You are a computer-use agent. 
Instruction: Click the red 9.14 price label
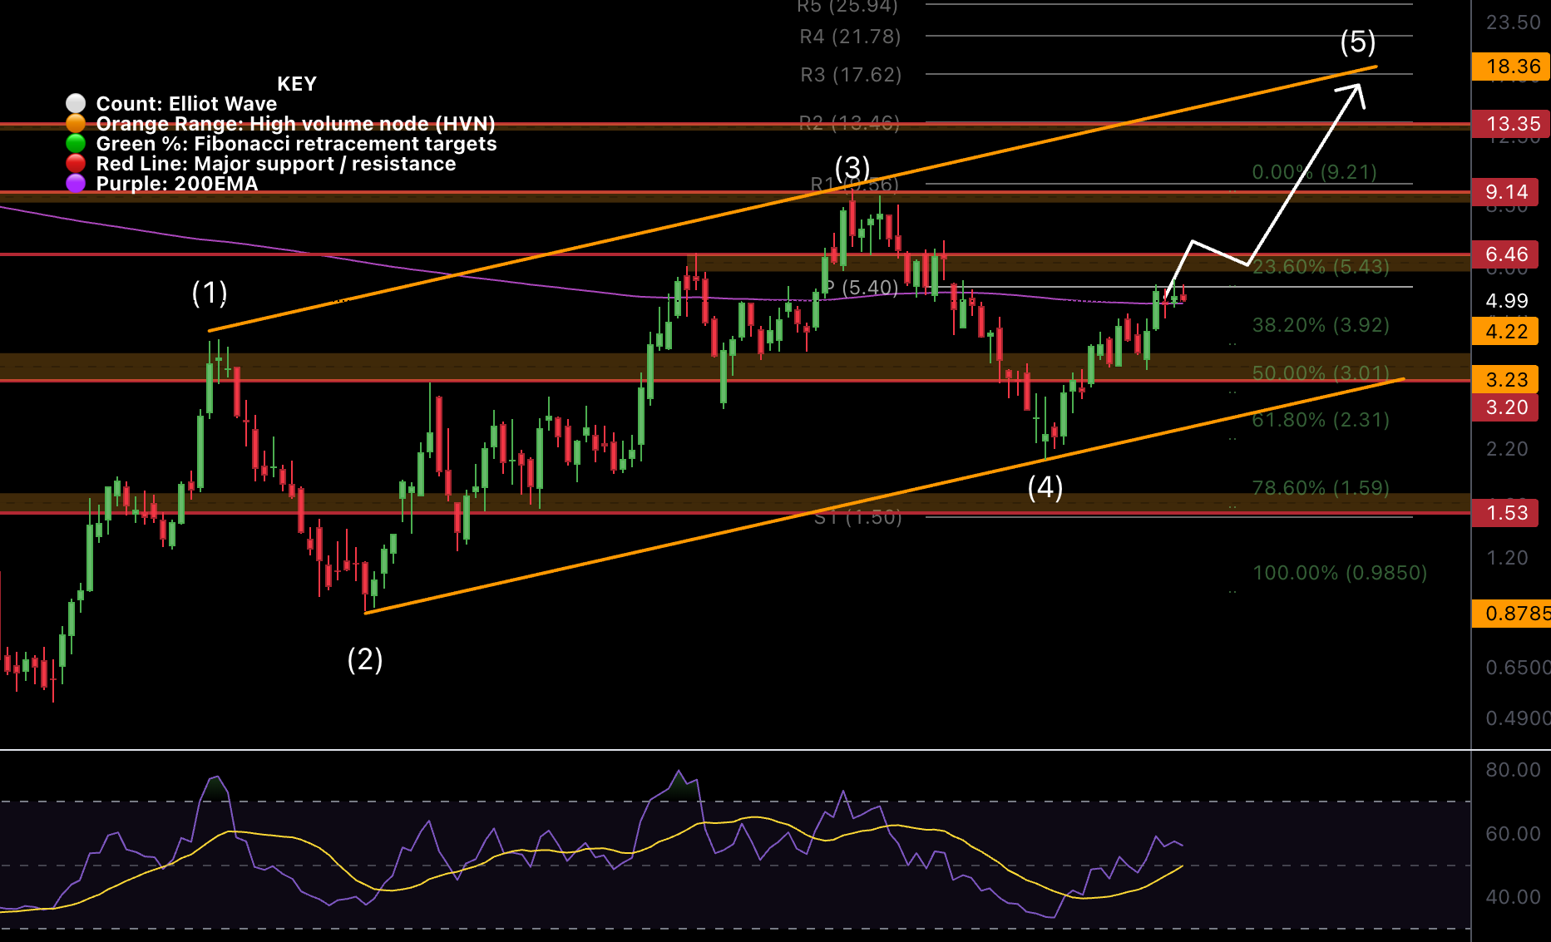[x=1505, y=192]
